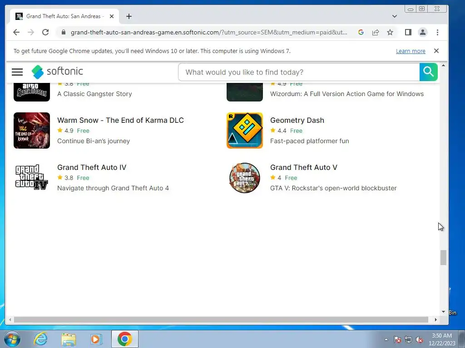Click the horizontal scrollbar right arrow

pyautogui.click(x=435, y=319)
